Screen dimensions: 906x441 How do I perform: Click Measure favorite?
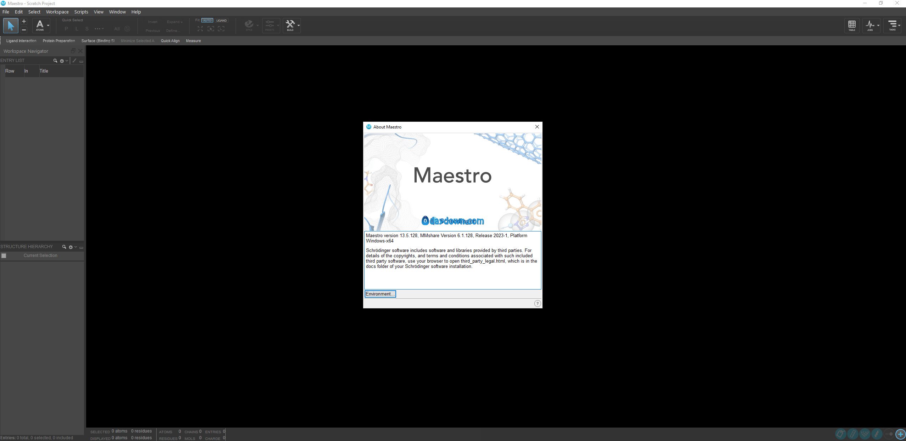coord(193,41)
